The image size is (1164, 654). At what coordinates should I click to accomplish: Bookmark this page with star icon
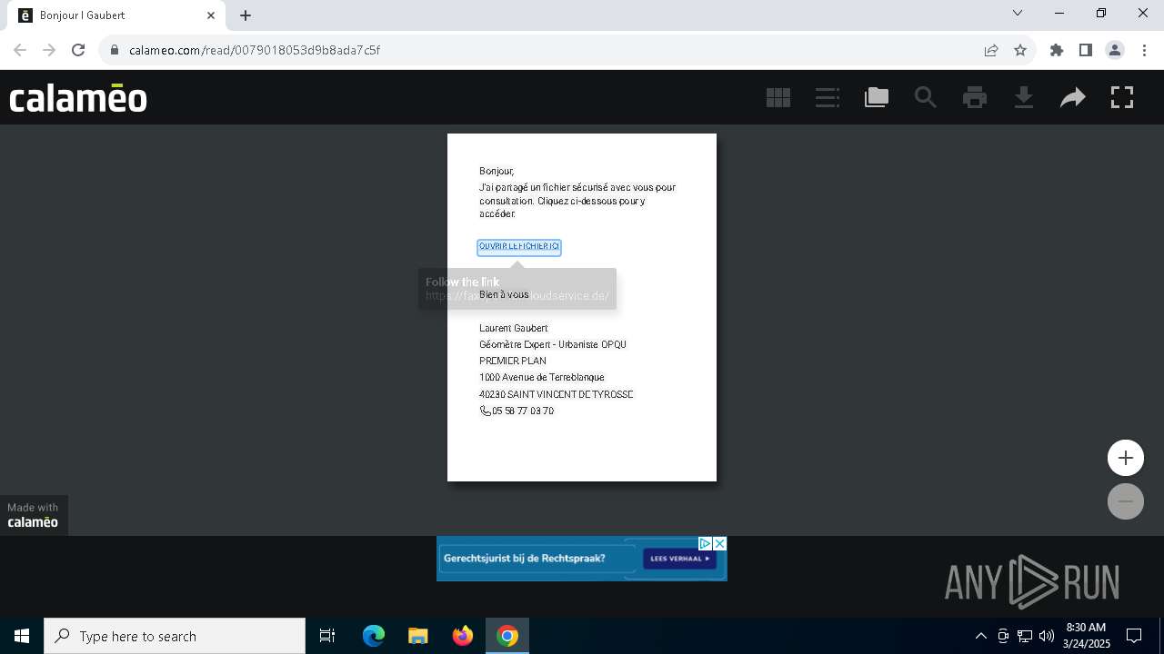pyautogui.click(x=1020, y=50)
